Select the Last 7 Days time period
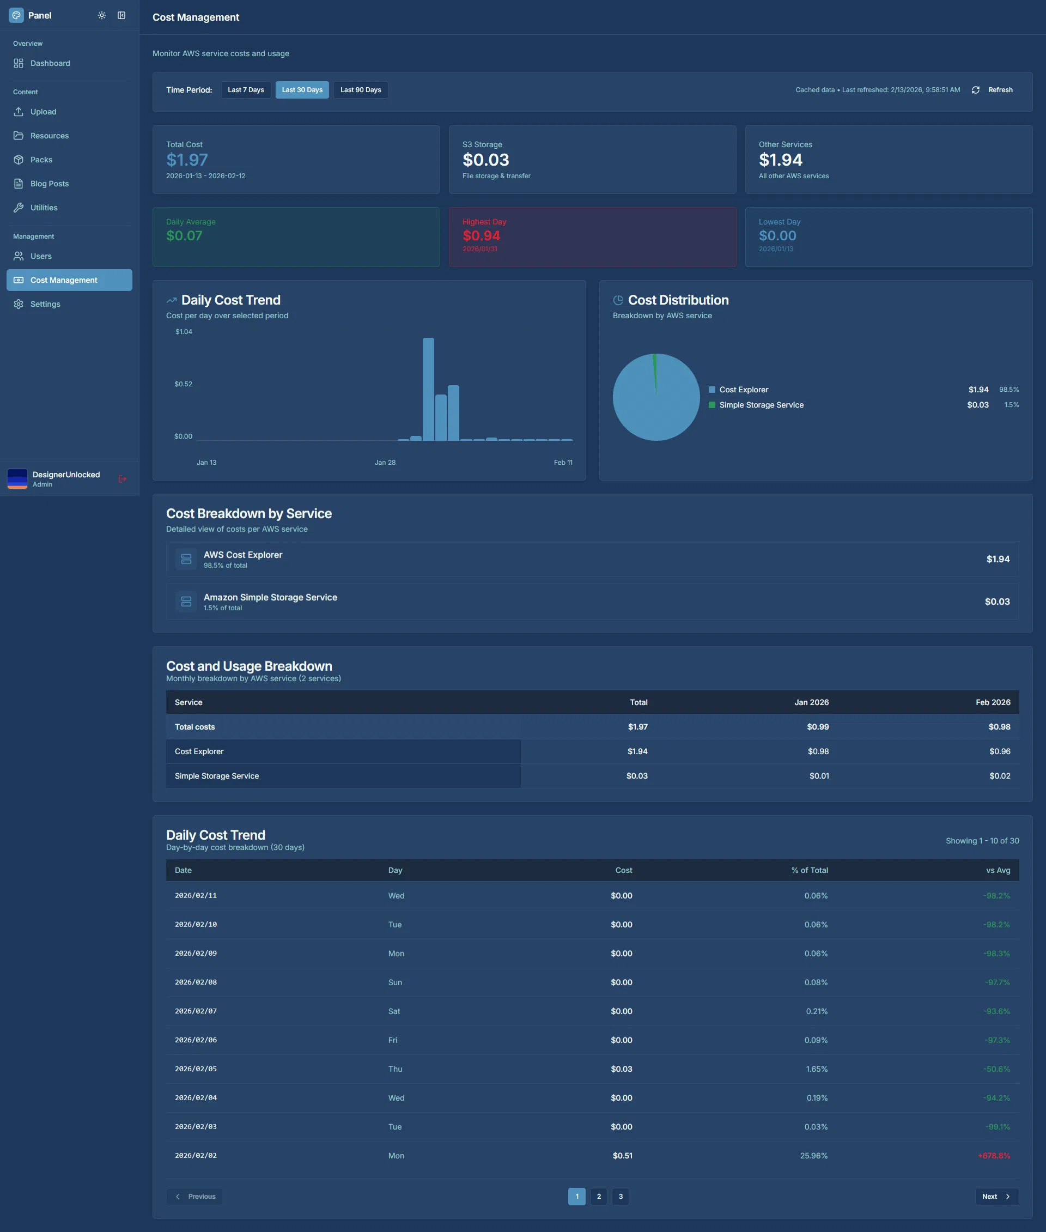 tap(246, 89)
